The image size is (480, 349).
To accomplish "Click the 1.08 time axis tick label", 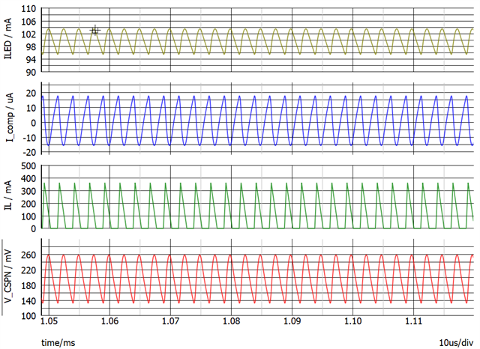I will click(x=231, y=321).
